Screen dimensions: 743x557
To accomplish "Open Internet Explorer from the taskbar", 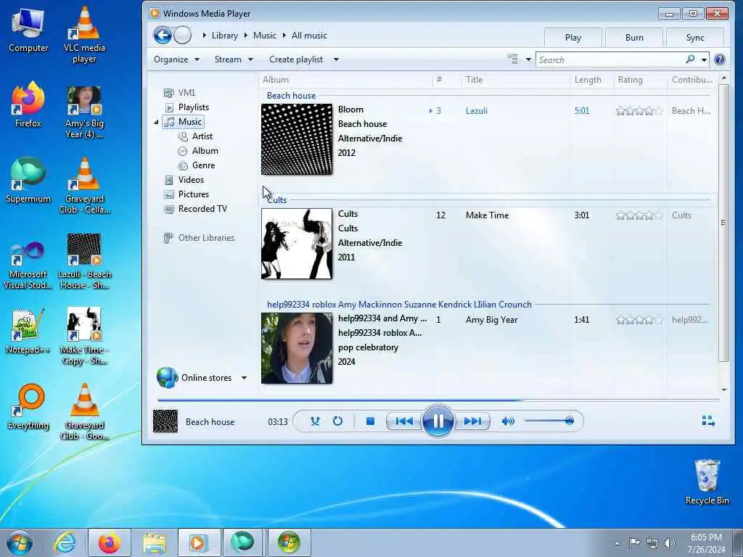I will [65, 542].
